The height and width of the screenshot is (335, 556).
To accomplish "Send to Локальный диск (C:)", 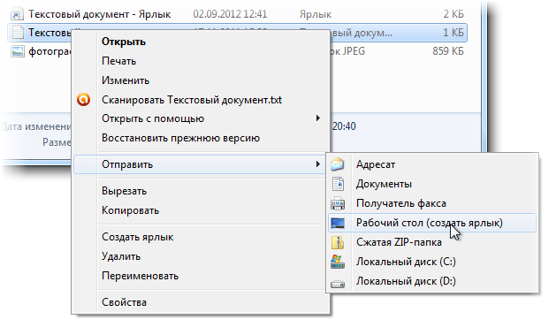I will click(432, 262).
